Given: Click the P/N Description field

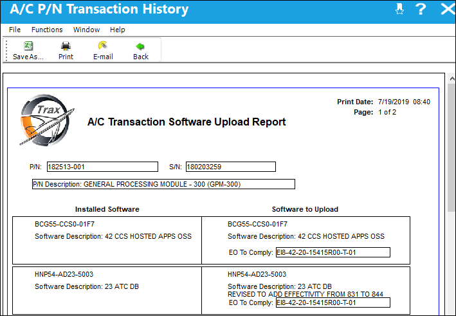Looking at the screenshot, I should (x=163, y=184).
